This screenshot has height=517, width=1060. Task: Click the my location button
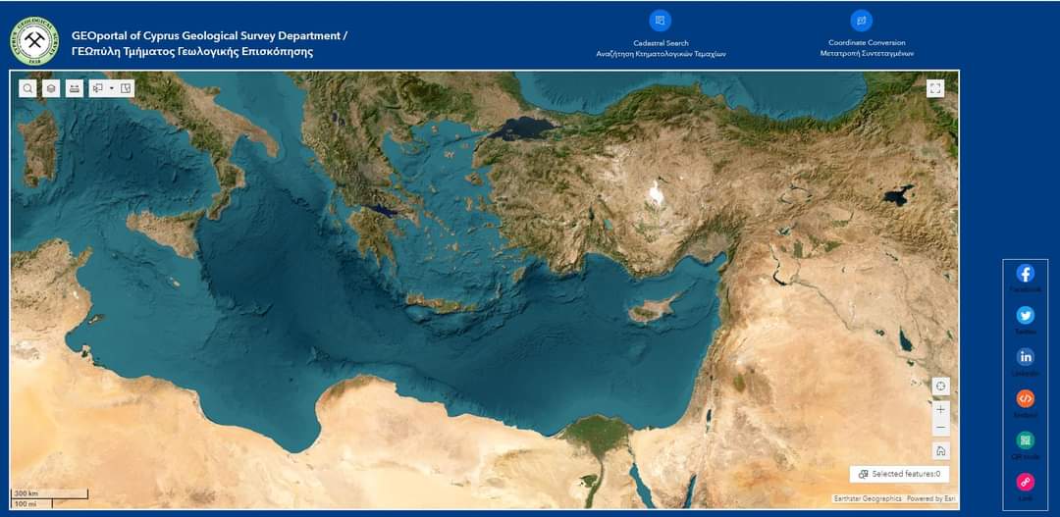940,387
